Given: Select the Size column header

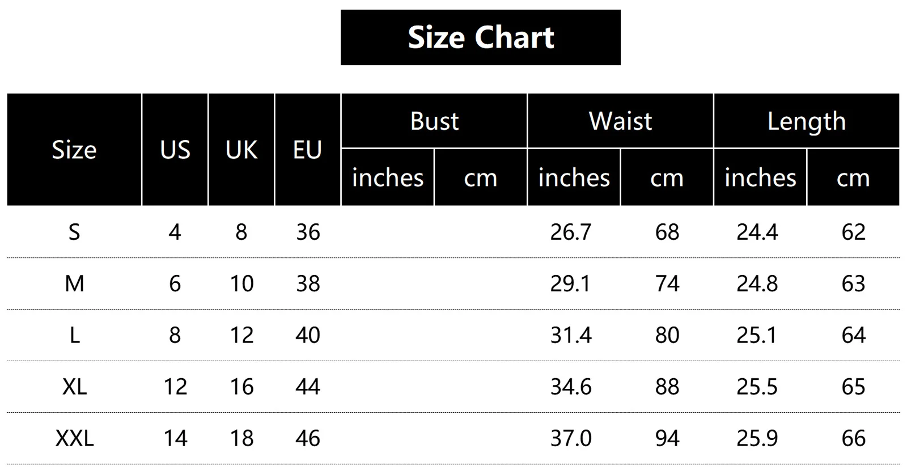Looking at the screenshot, I should [74, 150].
